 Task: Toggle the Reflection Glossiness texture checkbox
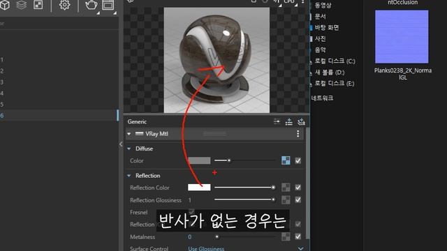(298, 200)
